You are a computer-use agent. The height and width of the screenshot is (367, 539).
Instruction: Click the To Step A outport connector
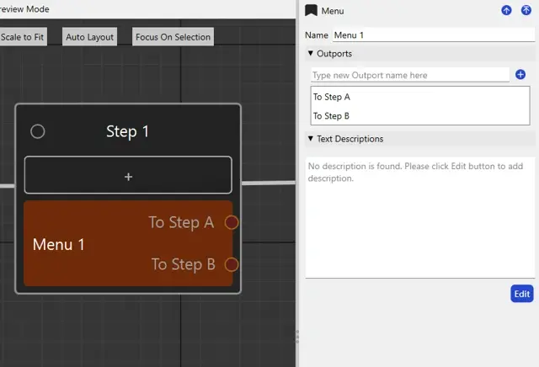point(232,222)
